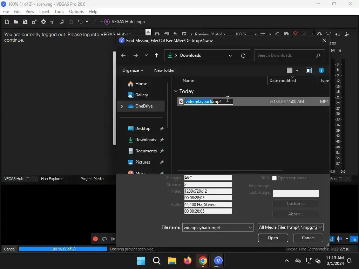This screenshot has height=269, width=359.
Task: Click the New folder button
Action: (x=164, y=70)
